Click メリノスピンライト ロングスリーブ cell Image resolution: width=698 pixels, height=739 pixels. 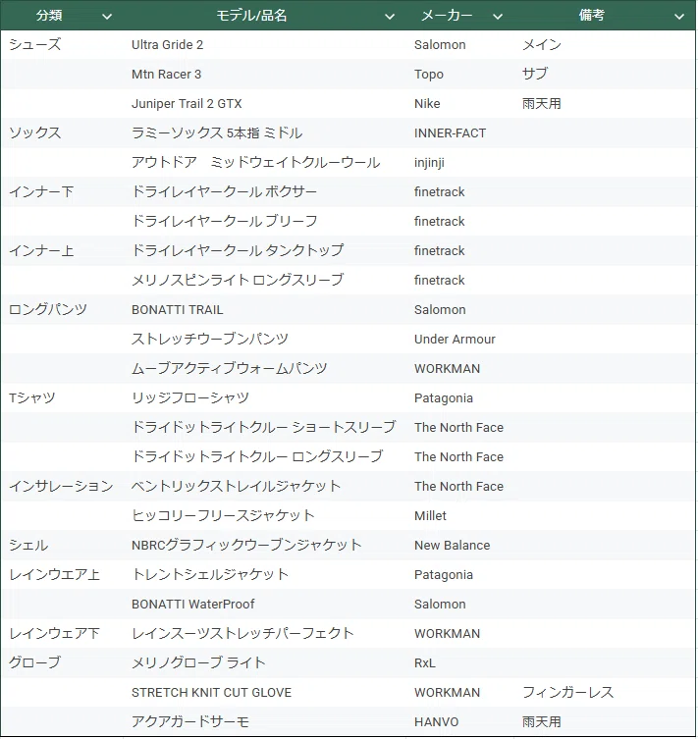click(238, 280)
